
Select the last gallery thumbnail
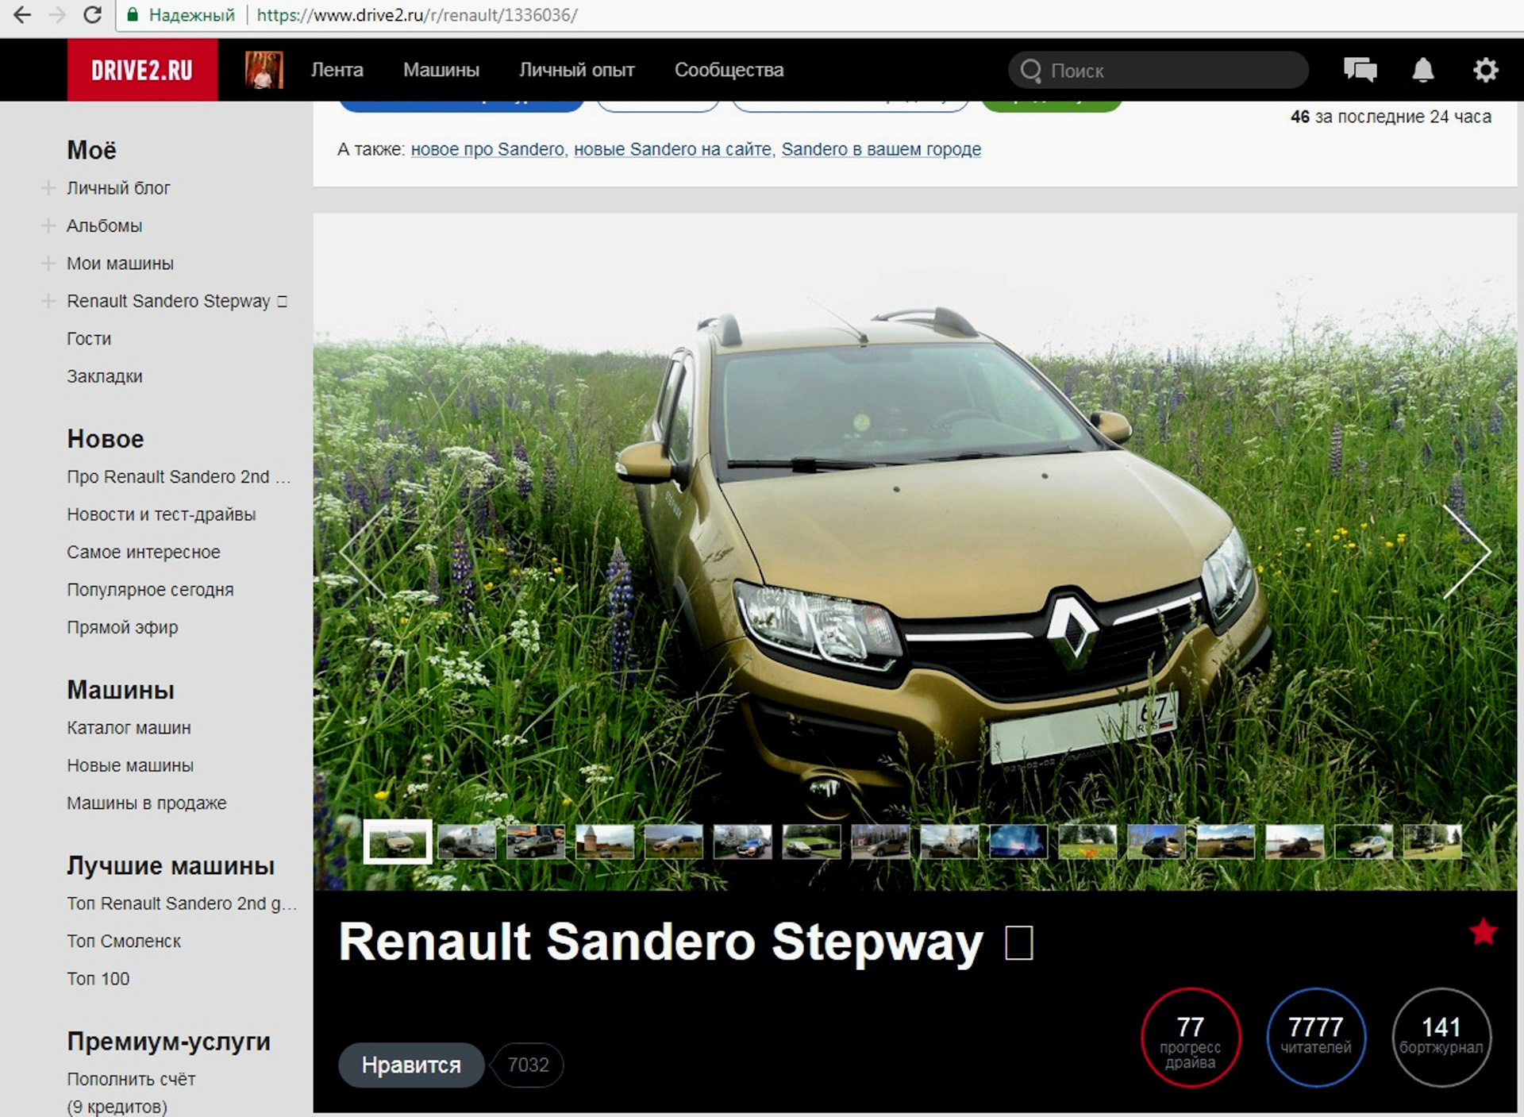1432,842
